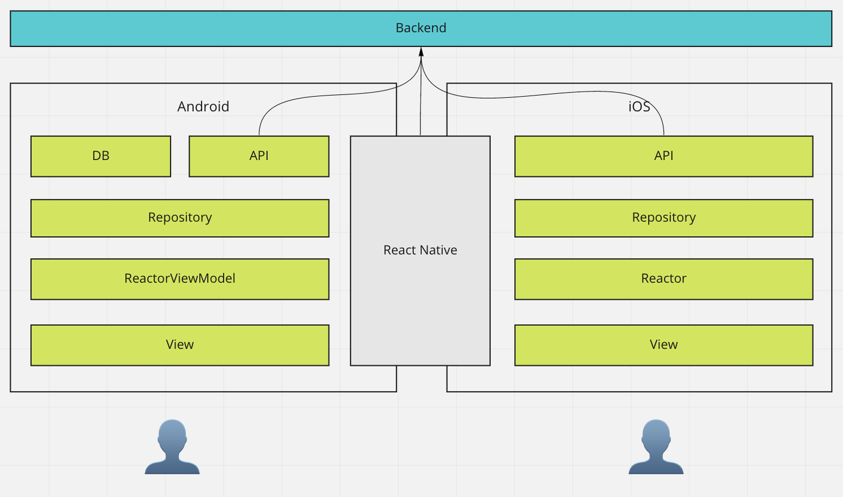
Task: Select the API block in the Android container
Action: [259, 156]
